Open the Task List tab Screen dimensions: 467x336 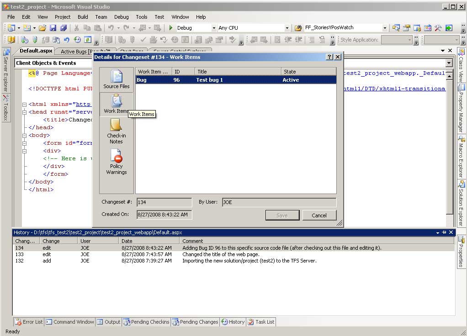tap(261, 322)
